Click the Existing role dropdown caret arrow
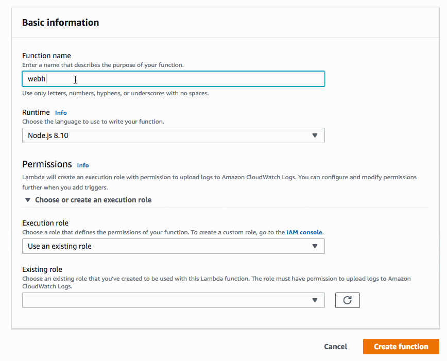 coord(315,300)
